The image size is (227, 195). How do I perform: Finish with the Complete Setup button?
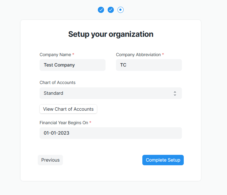pyautogui.click(x=163, y=160)
